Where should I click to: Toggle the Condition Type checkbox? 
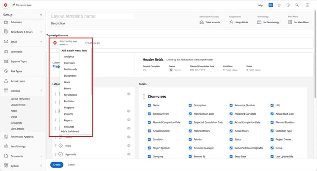click(272, 131)
